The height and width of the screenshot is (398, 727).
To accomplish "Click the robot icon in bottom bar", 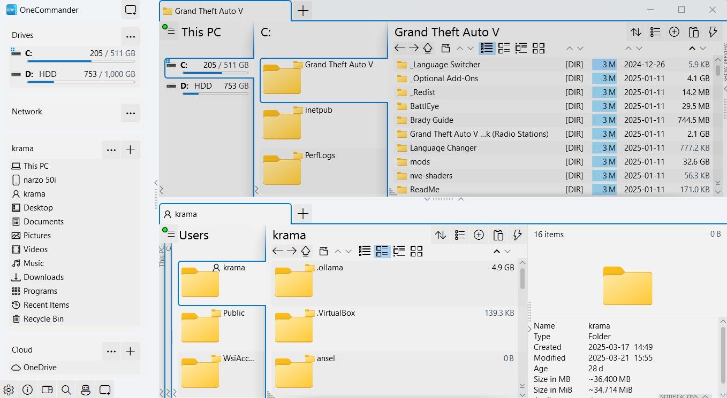I will point(86,389).
